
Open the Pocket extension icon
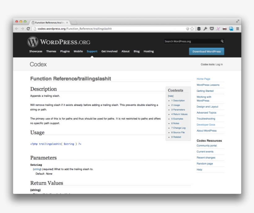(x=212, y=28)
